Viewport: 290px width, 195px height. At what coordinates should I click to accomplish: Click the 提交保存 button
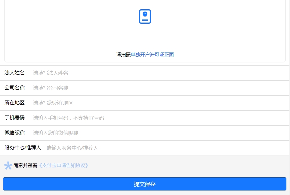tap(145, 184)
